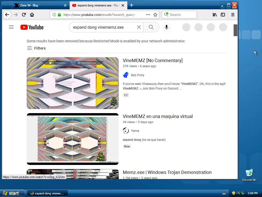Open Yama channel name
262x197 pixels.
tap(135, 131)
